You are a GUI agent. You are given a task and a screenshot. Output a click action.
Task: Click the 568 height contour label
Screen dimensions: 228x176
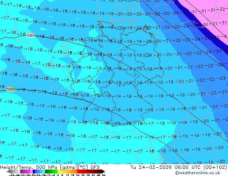(10, 89)
